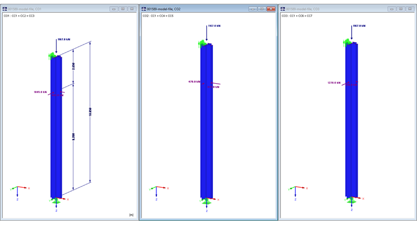Click the 'CO3 : CC1 + CC6 + CC7' label
The width and height of the screenshot is (417, 225).
[297, 16]
